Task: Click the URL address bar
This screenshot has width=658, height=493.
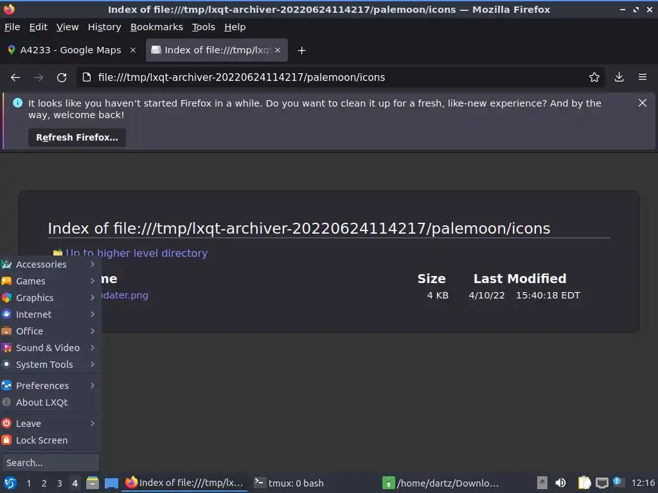Action: (x=340, y=77)
